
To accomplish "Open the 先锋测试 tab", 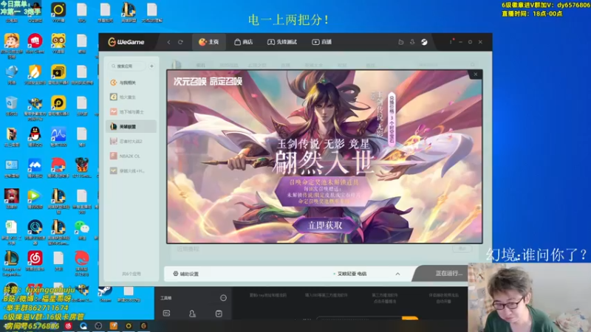I will [x=282, y=42].
